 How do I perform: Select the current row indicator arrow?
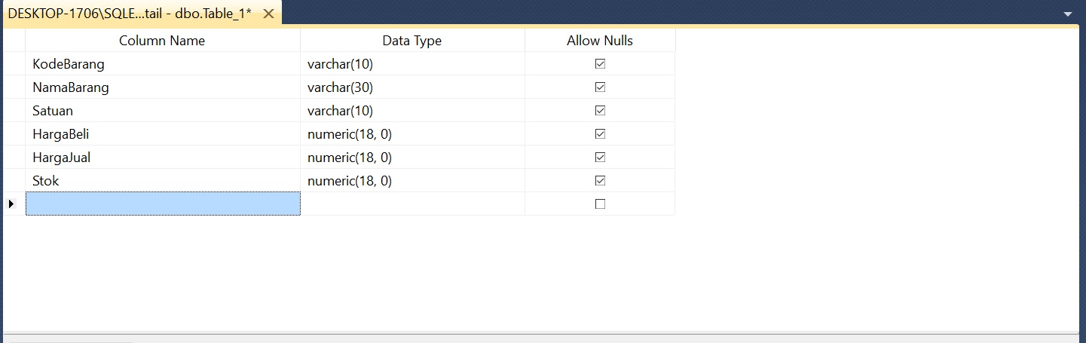point(11,204)
